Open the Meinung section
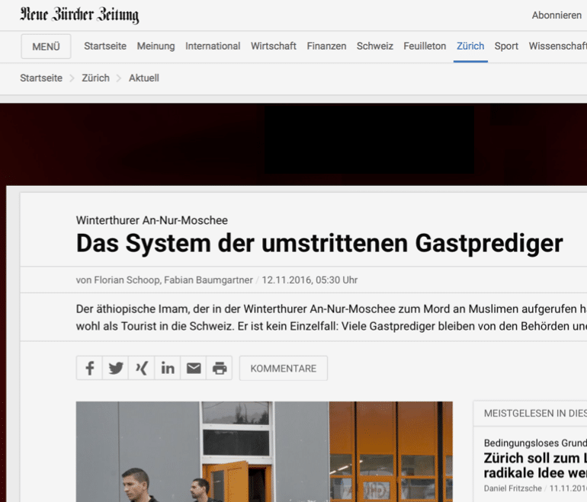This screenshot has width=587, height=502. (156, 46)
